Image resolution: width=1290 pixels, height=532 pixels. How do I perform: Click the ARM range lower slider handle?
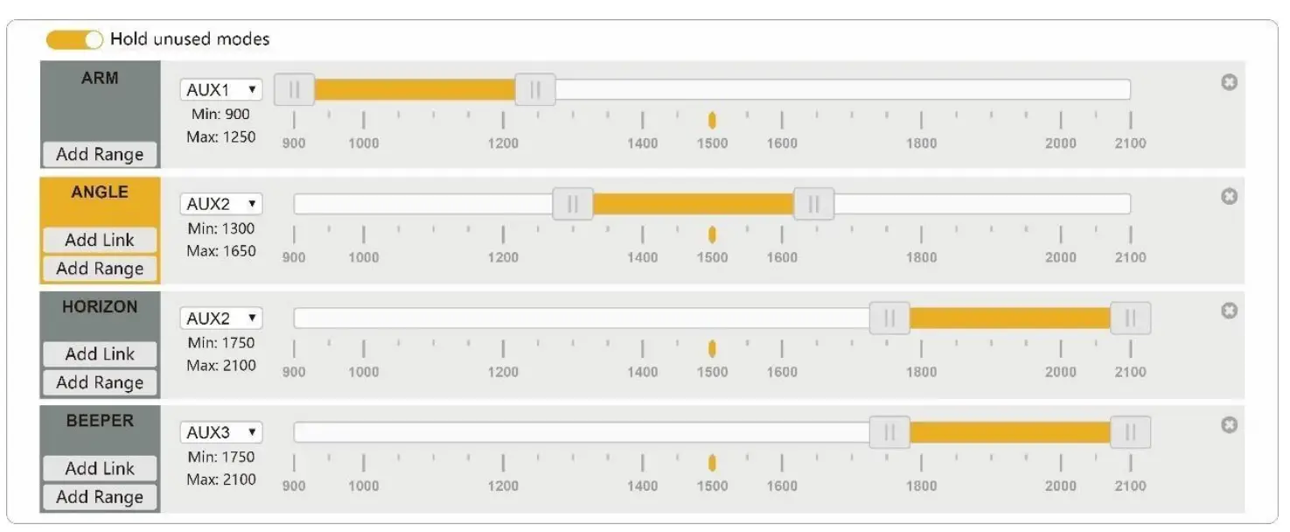click(295, 89)
